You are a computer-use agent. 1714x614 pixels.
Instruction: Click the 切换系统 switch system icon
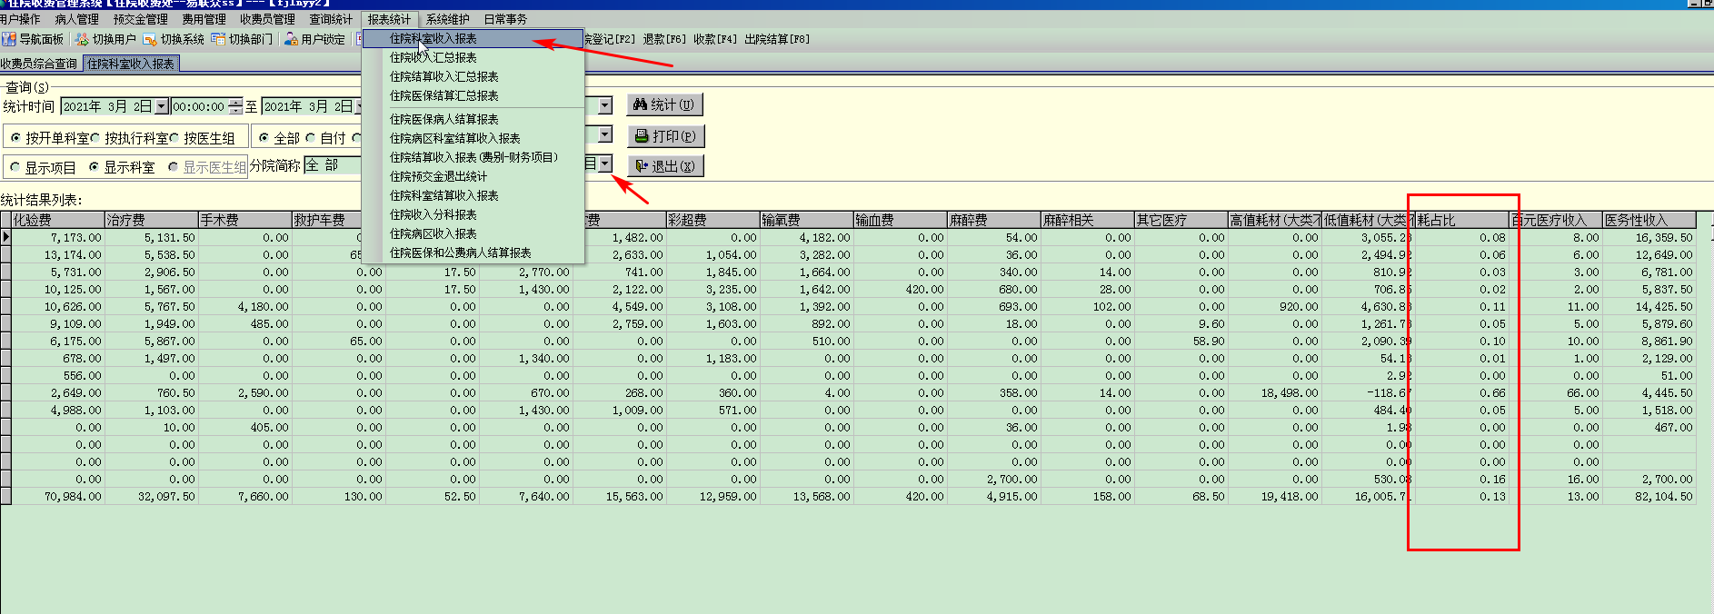(x=150, y=39)
